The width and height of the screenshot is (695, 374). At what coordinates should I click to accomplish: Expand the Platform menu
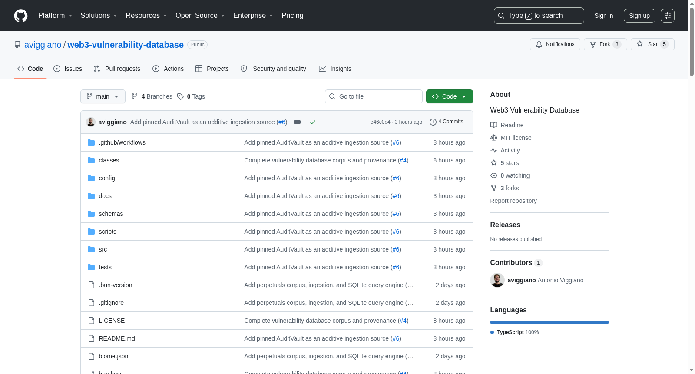click(x=55, y=16)
